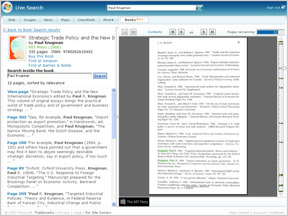
Task: Click the book title Strategic Trade Policy
Action: (71, 38)
